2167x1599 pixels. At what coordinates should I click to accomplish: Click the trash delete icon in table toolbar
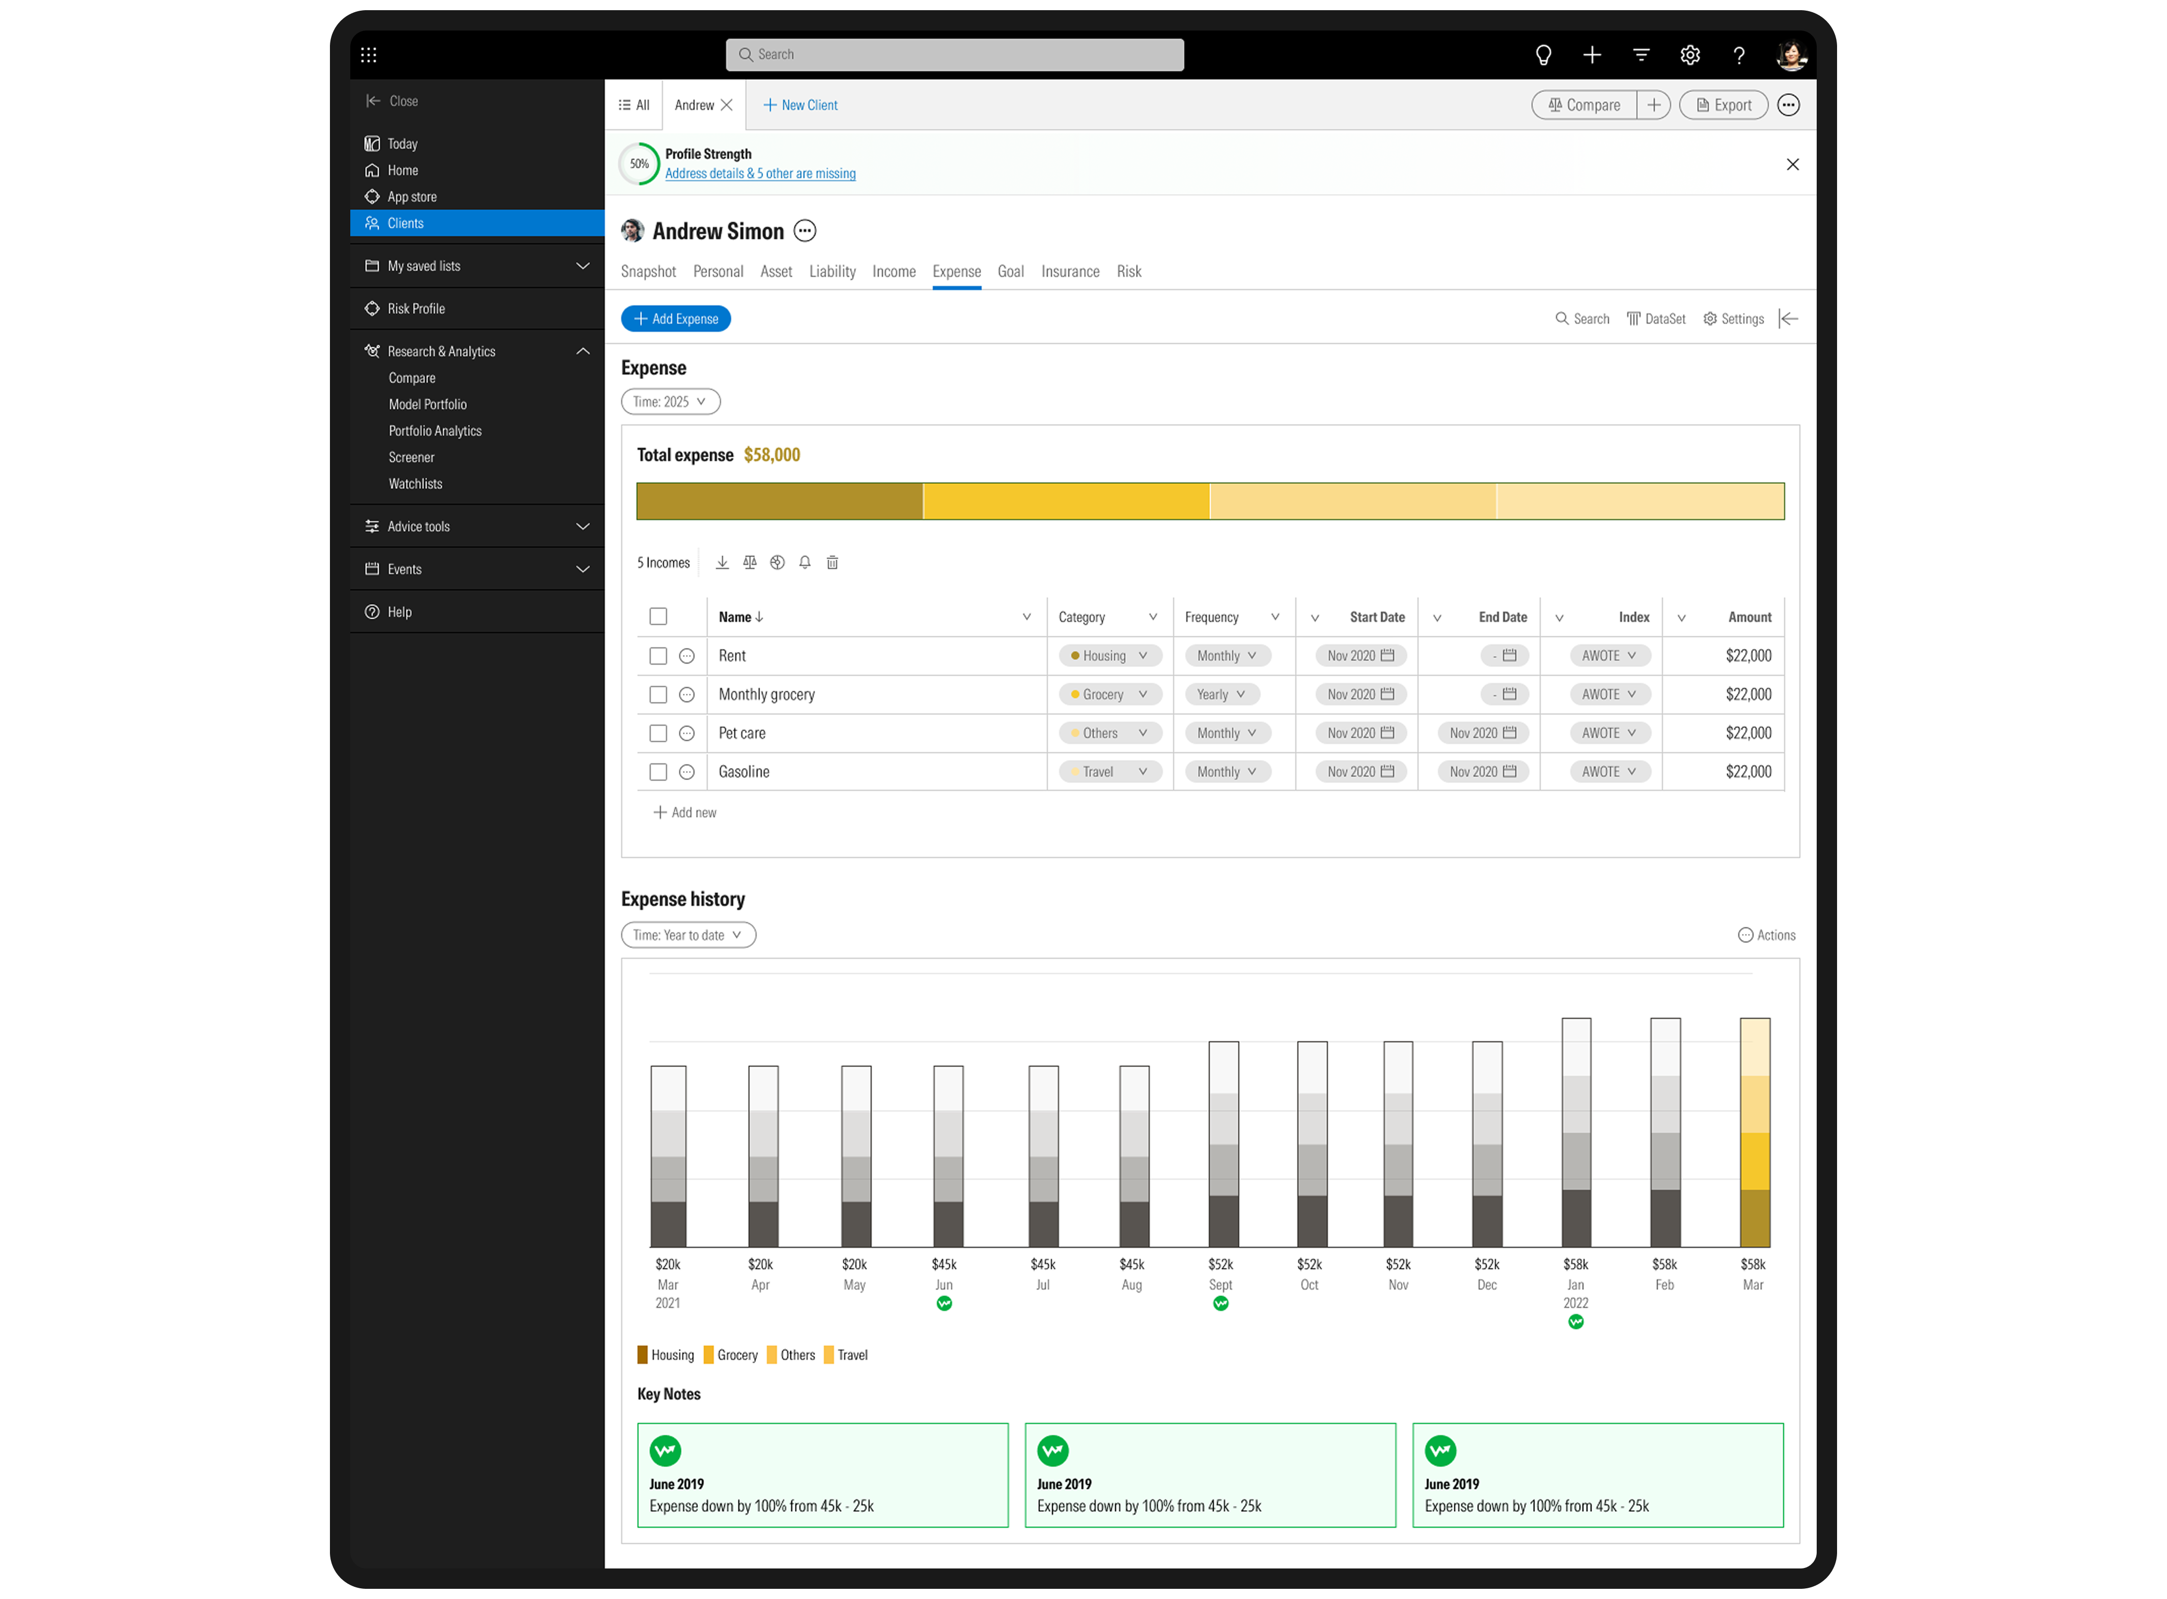pos(832,562)
